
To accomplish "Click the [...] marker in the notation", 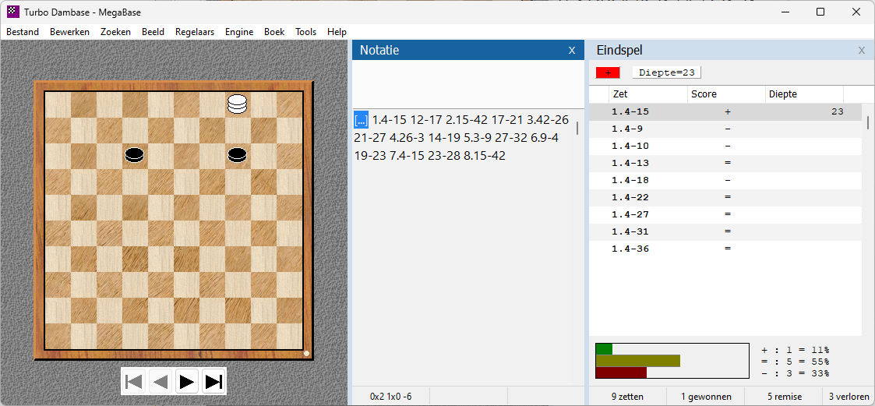I will coord(361,119).
